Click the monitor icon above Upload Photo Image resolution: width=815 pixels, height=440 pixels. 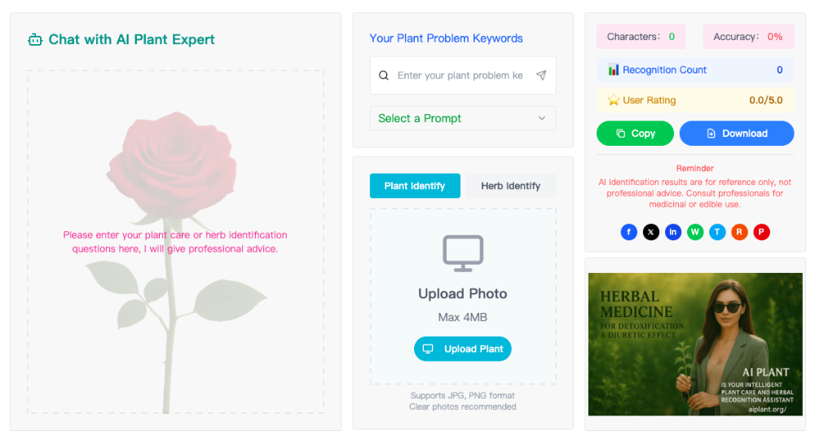click(x=463, y=253)
